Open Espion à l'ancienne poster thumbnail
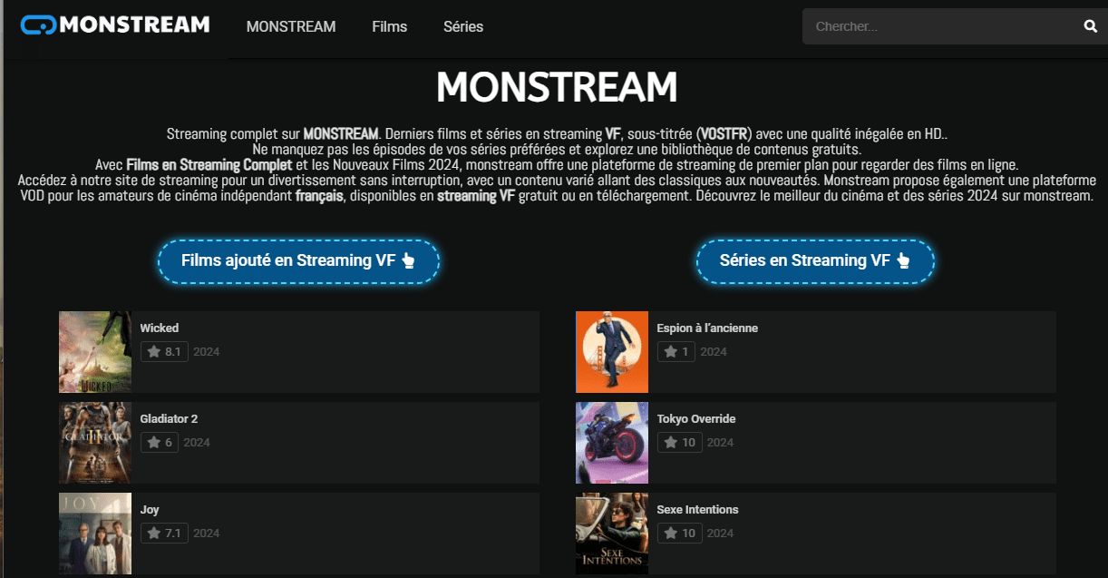 point(612,352)
